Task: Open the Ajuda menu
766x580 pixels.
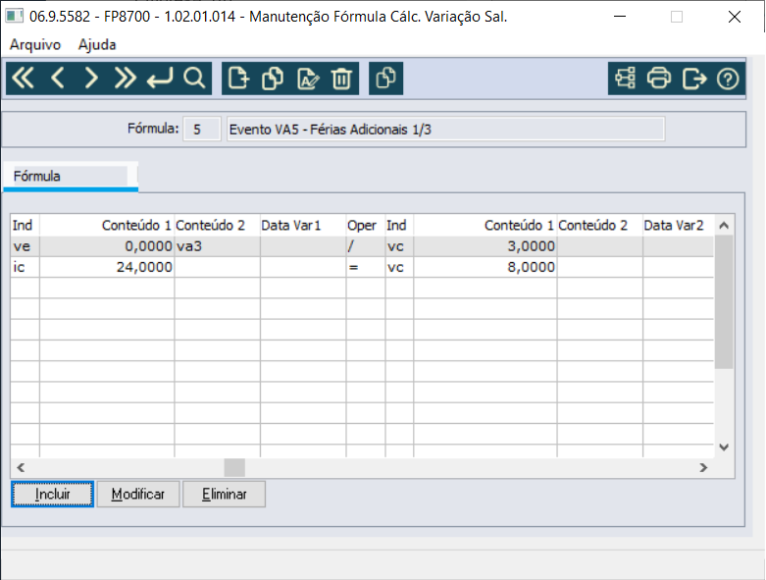Action: 97,44
